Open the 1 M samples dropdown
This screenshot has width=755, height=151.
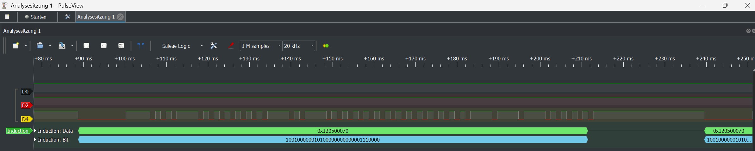(x=261, y=46)
